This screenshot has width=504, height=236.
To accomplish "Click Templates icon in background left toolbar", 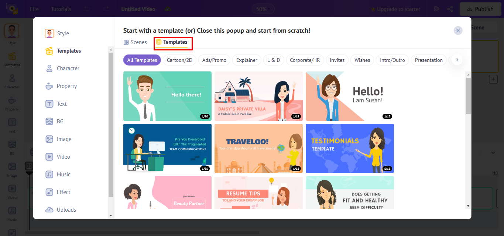I will pyautogui.click(x=12, y=56).
